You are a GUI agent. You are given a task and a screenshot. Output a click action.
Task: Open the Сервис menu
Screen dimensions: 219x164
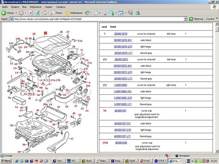[x=49, y=7]
